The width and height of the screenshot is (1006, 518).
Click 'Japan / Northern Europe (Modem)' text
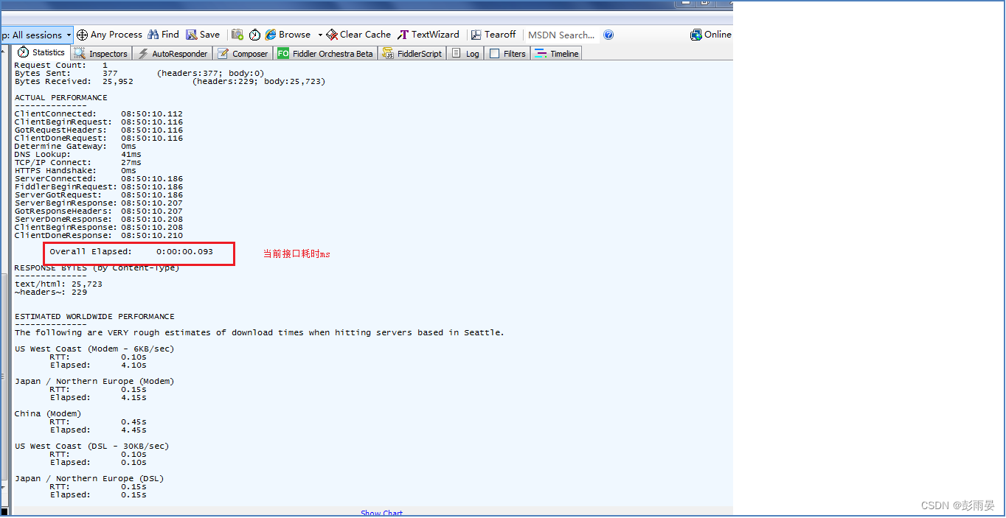coord(94,381)
